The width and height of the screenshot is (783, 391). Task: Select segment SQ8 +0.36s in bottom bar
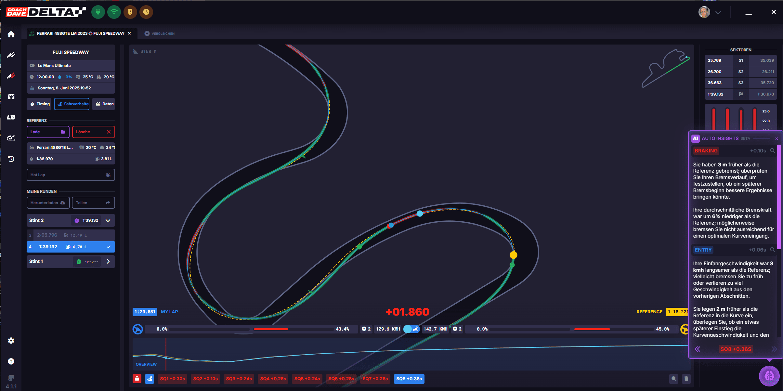click(409, 379)
